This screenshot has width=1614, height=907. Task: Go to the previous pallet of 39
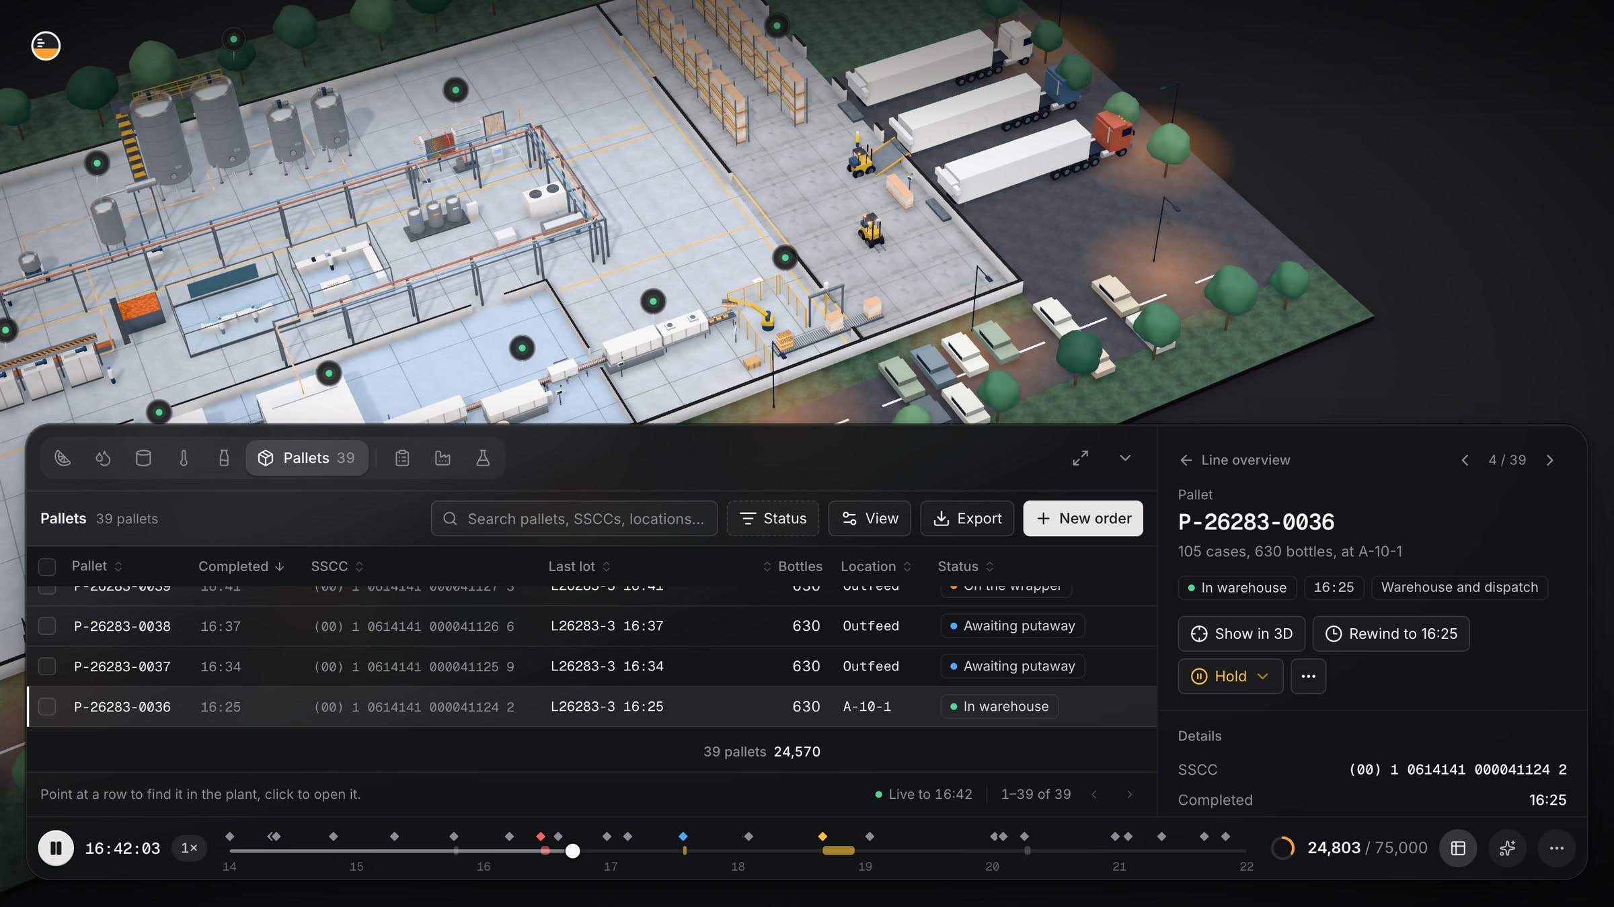(x=1465, y=460)
